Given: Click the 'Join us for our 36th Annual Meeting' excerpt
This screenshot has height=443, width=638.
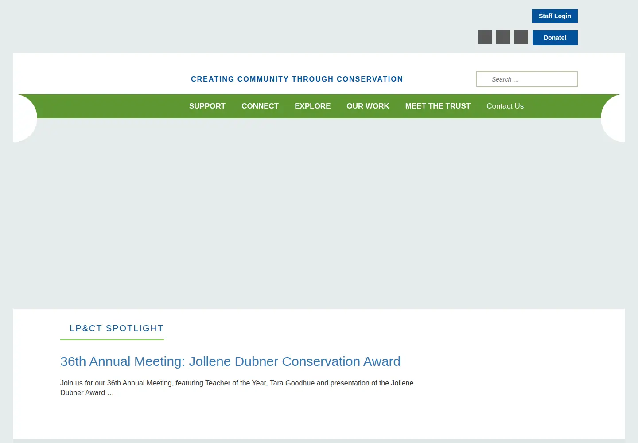Looking at the screenshot, I should [237, 388].
